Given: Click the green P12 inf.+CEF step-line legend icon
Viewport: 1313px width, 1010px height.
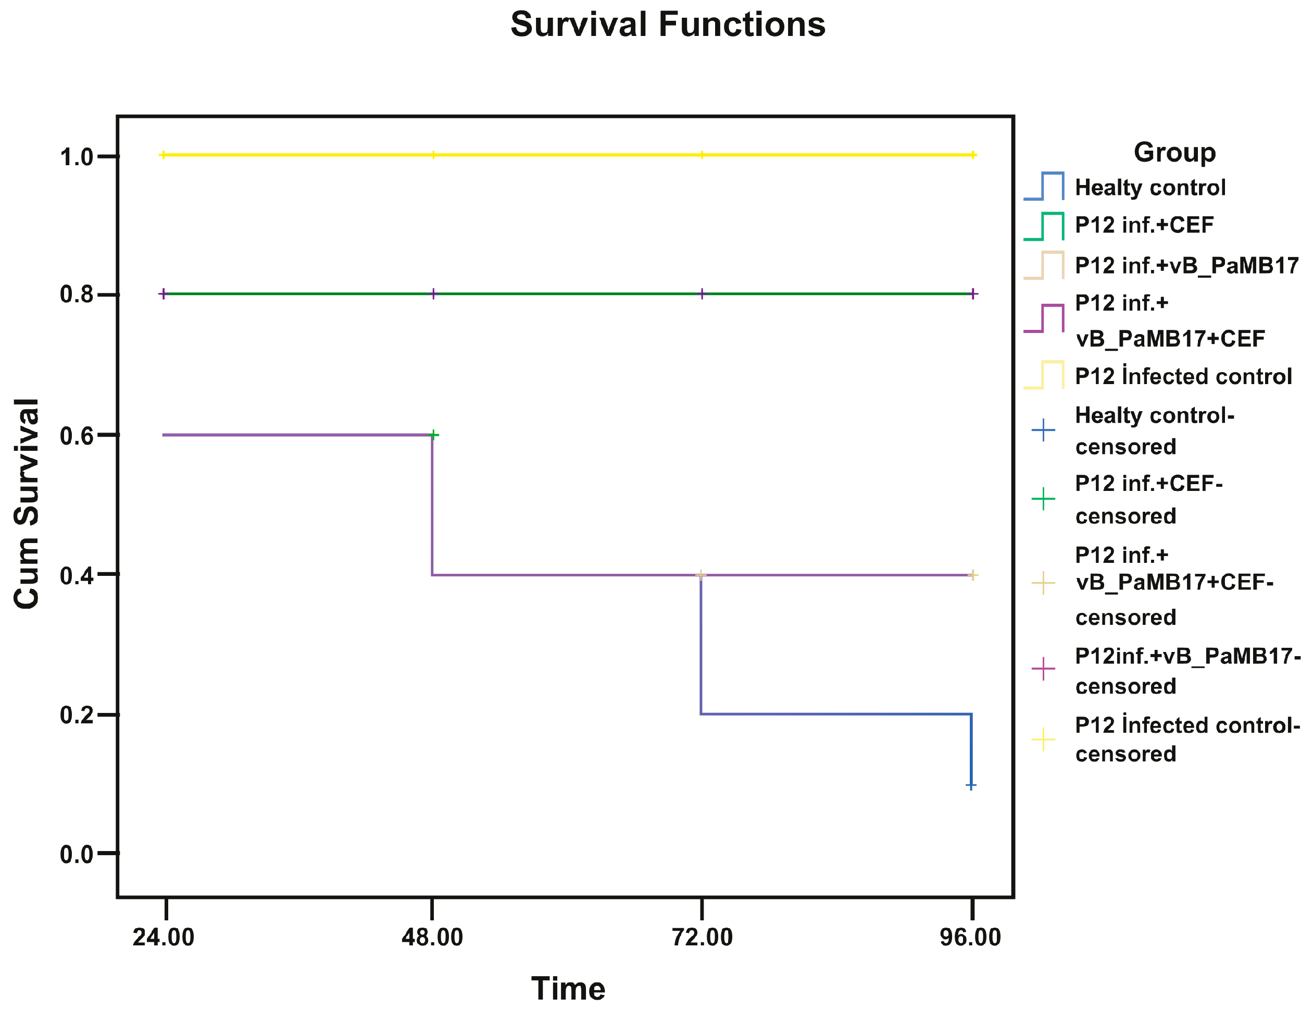Looking at the screenshot, I should click(x=1044, y=227).
